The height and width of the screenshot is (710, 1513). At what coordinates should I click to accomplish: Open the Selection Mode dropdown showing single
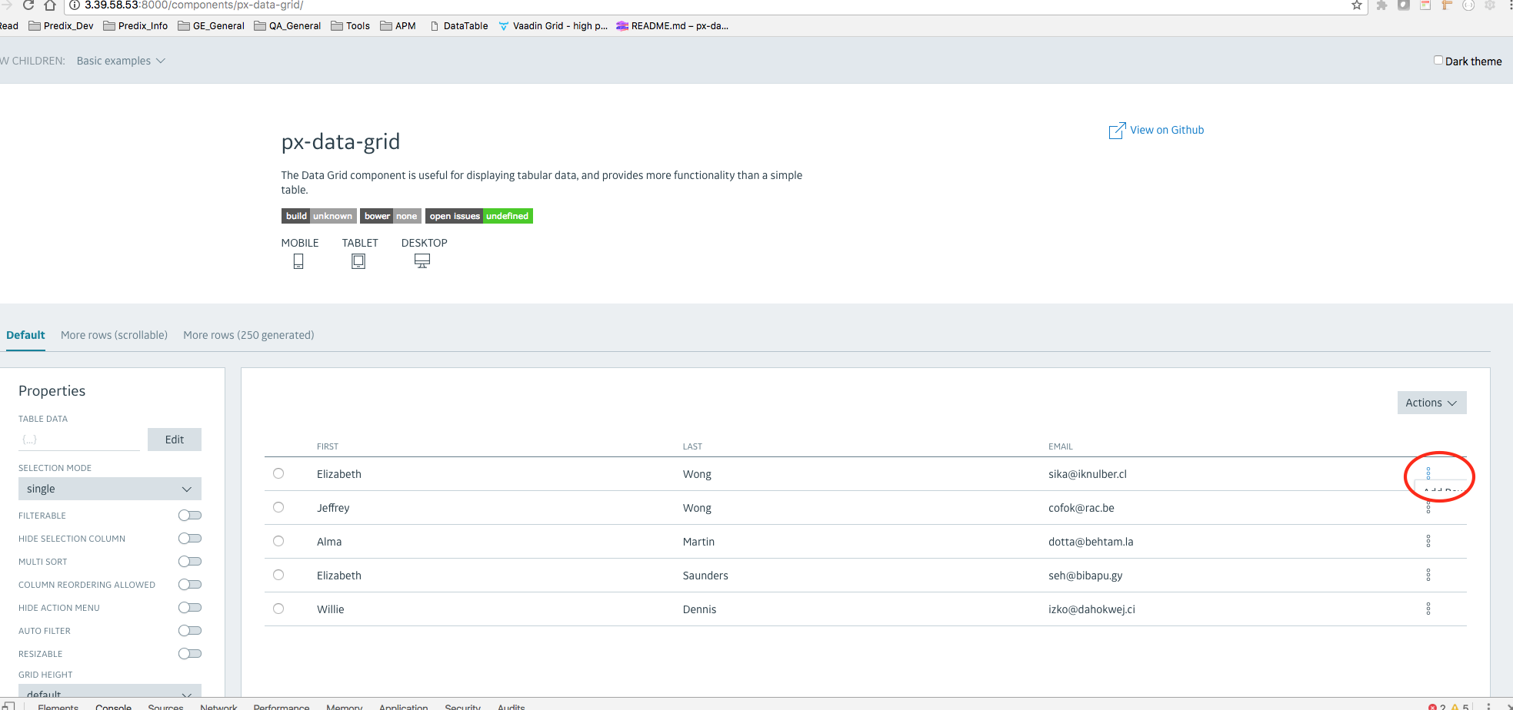click(x=110, y=489)
